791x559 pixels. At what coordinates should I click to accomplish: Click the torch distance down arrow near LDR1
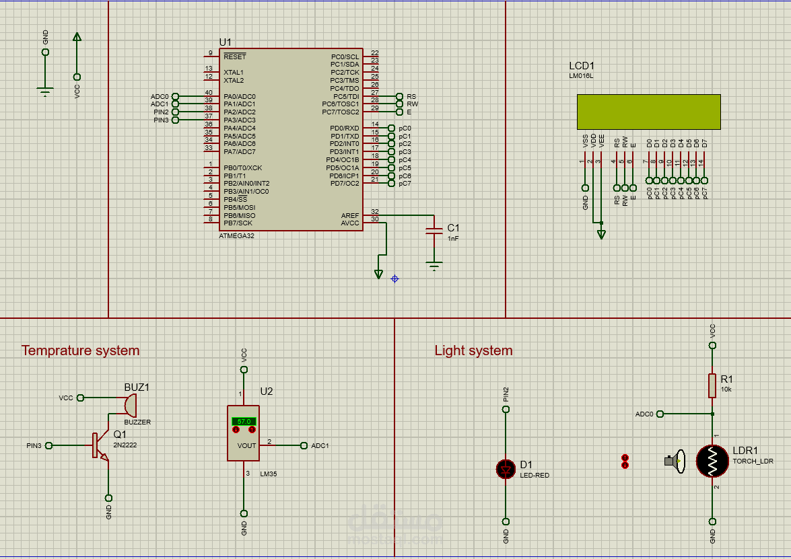[x=625, y=465]
